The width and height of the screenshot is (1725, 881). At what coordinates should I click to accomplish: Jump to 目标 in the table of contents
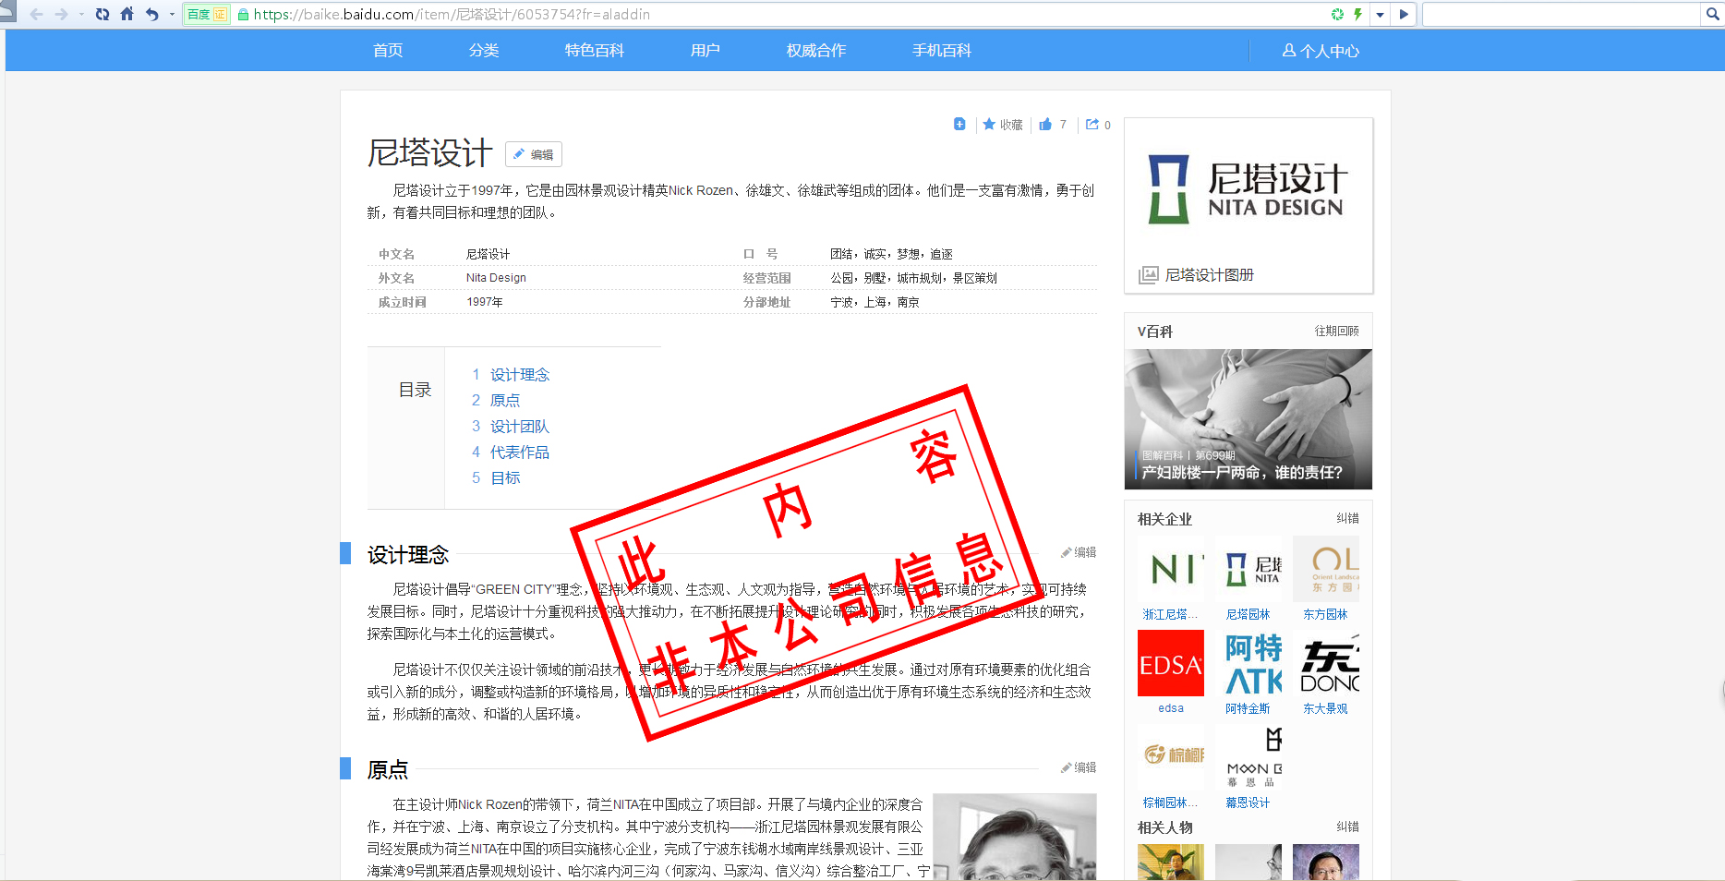point(505,477)
